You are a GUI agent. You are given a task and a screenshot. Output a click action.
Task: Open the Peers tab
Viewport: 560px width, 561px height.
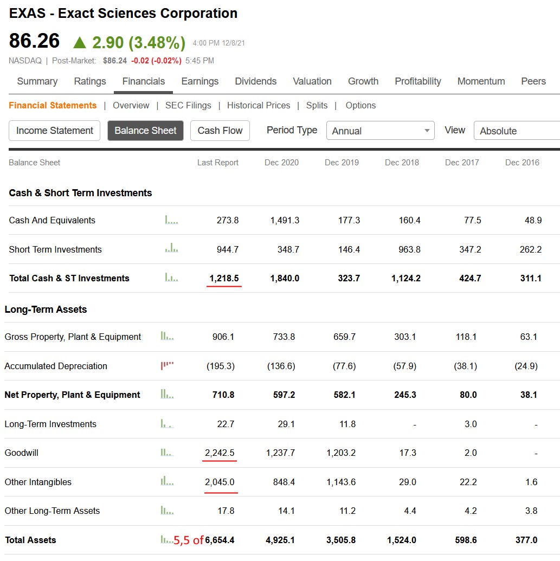533,81
